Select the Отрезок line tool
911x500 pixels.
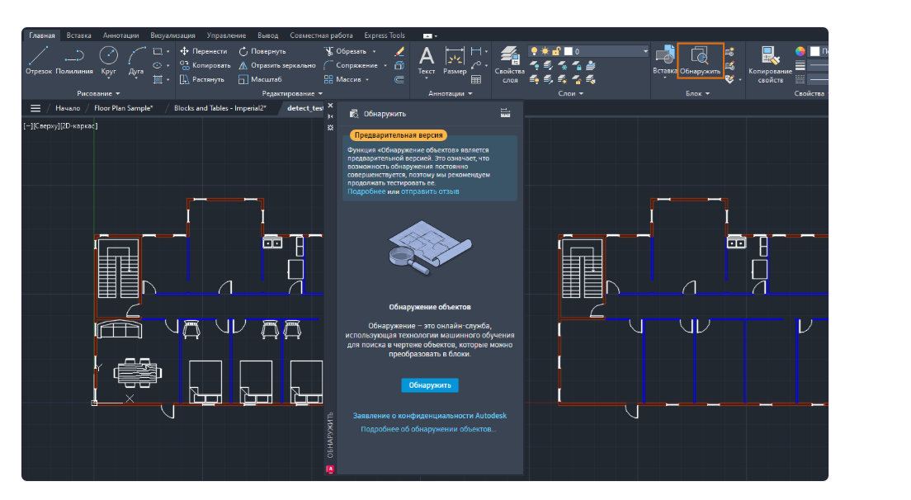pos(38,61)
